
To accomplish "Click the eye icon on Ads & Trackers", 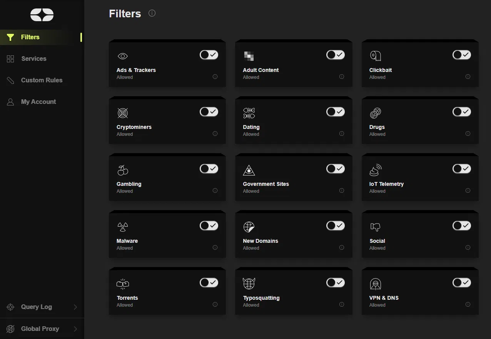I will tap(122, 56).
